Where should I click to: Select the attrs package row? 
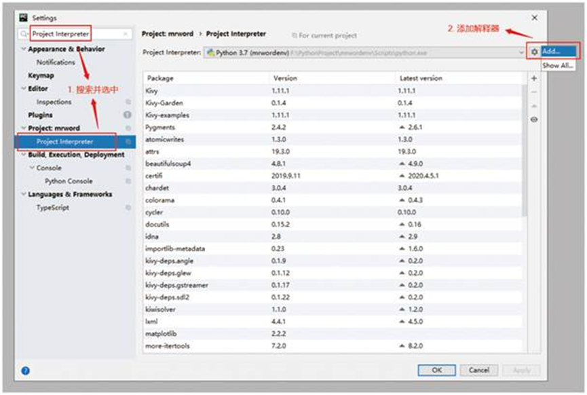(333, 151)
